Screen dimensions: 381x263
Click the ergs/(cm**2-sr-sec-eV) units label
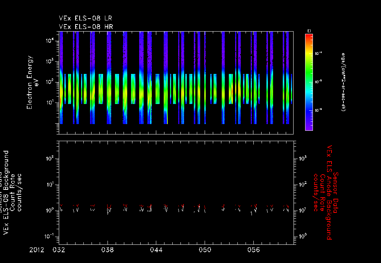pos(343,82)
